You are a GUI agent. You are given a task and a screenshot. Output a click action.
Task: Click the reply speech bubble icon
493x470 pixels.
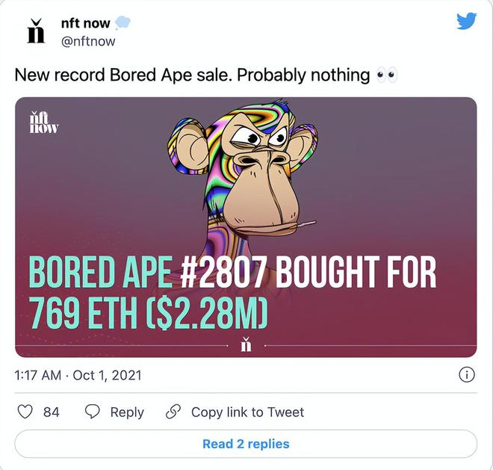(93, 412)
